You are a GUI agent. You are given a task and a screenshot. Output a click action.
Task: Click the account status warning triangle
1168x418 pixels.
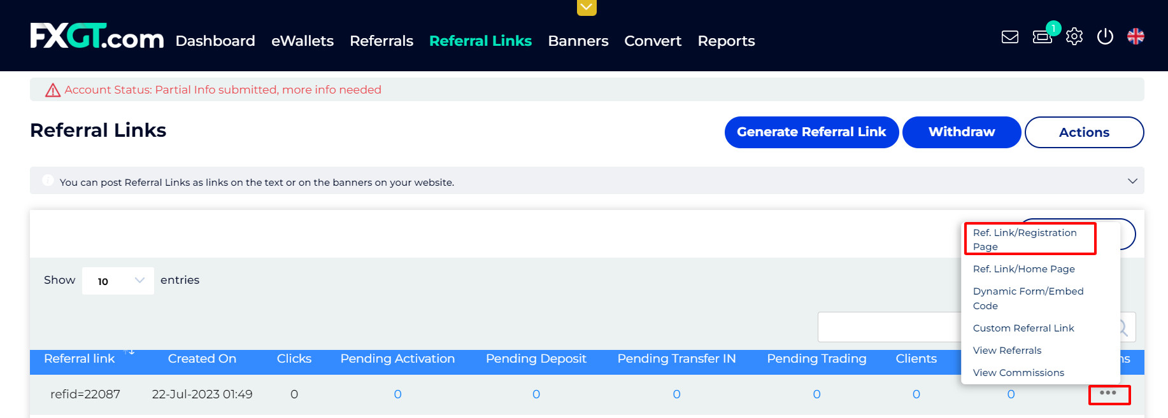(x=53, y=90)
